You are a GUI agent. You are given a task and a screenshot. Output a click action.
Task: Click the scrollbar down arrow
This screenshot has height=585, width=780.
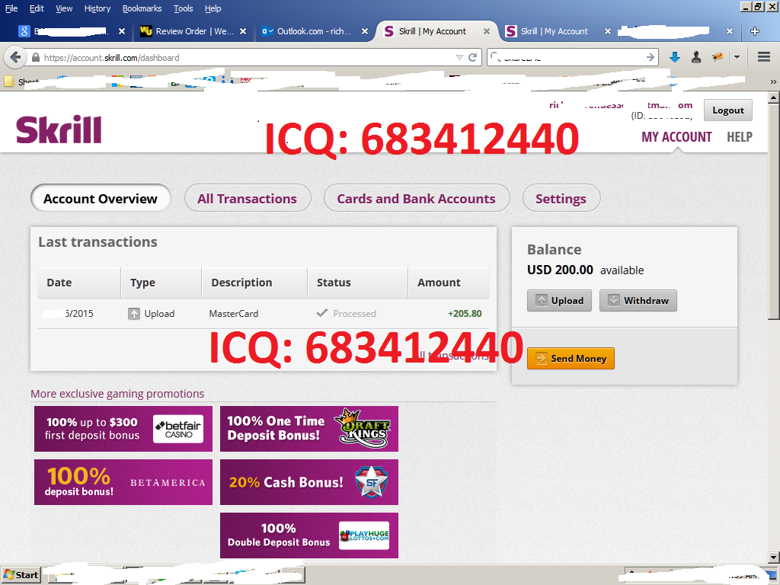click(773, 558)
